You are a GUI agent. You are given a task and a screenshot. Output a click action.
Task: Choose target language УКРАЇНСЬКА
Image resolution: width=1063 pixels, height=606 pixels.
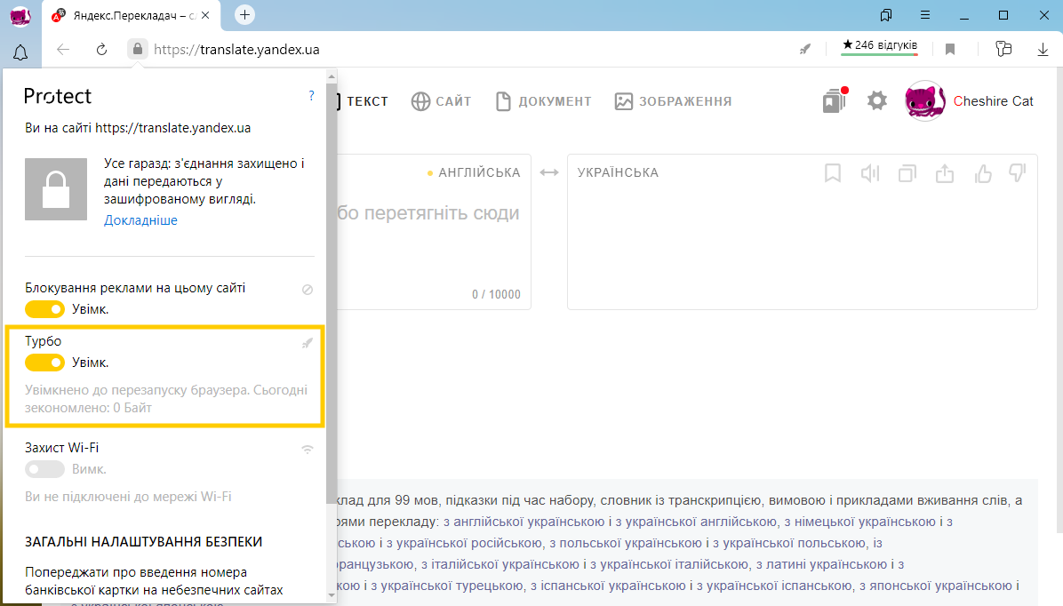click(618, 173)
